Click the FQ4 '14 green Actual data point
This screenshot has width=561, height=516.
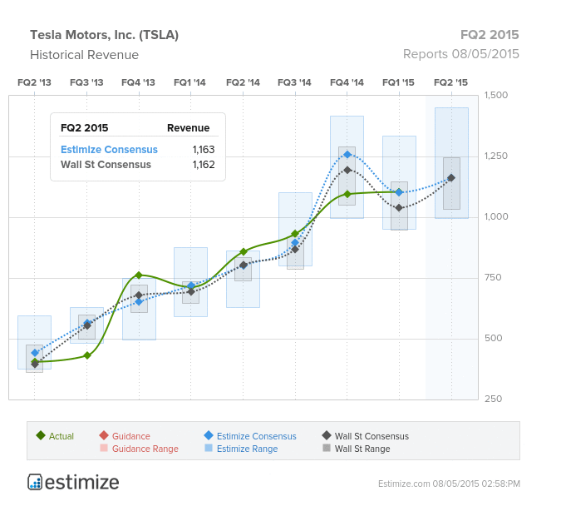(347, 194)
